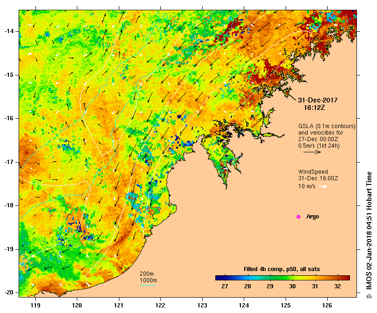Click dark blue end of colour bar near 27

click(x=220, y=278)
